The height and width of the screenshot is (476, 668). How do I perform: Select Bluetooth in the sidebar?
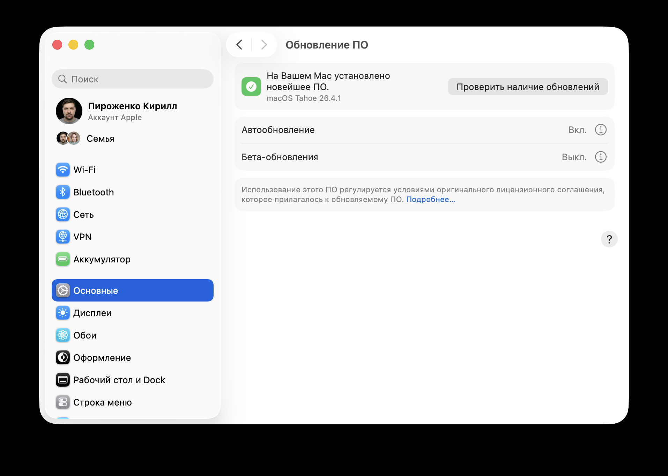point(94,192)
